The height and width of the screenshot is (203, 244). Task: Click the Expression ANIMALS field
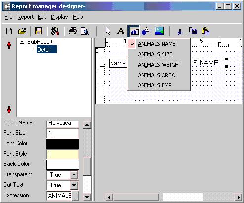pos(59,196)
